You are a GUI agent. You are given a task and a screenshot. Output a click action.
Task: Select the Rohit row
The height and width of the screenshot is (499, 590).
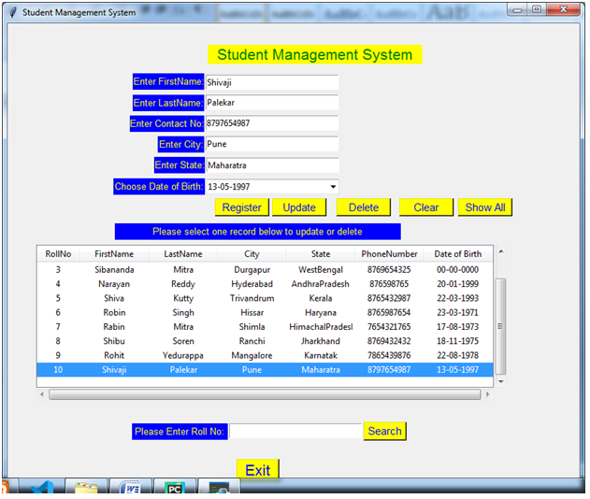[265, 355]
